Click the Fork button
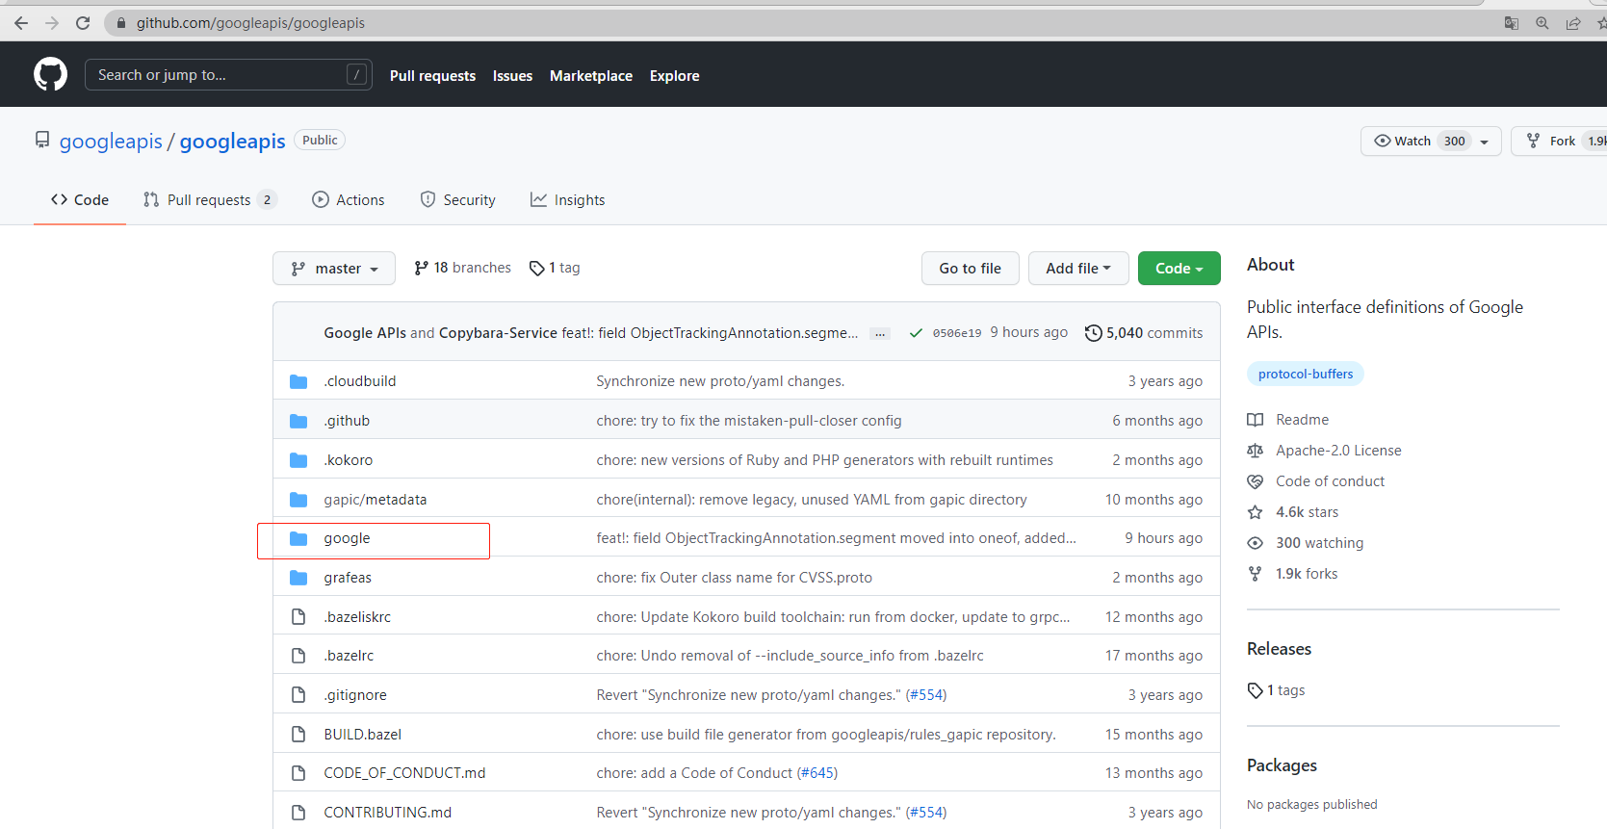The width and height of the screenshot is (1607, 829). pos(1560,142)
